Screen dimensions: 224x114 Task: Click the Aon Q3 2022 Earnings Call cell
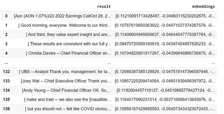[62, 16]
